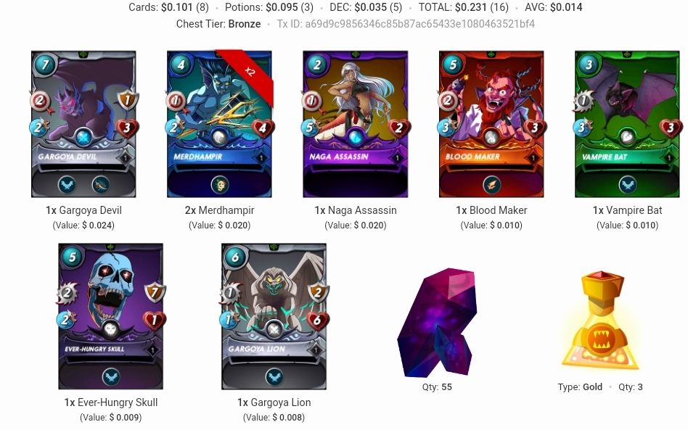The image size is (688, 430).
Task: Click the transaction ID text
Action: pos(406,24)
